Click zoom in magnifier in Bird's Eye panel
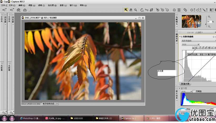This screenshot has width=216, height=123. point(209,17)
